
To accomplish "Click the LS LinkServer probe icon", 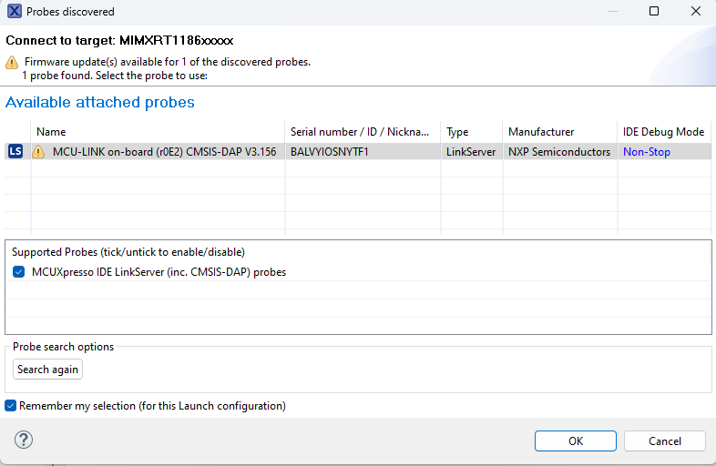I will [15, 152].
